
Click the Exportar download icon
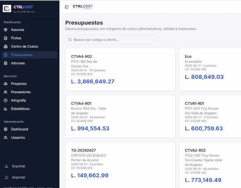pyautogui.click(x=6, y=166)
